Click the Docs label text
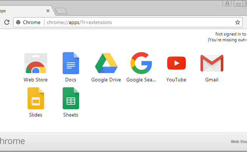 click(x=71, y=80)
